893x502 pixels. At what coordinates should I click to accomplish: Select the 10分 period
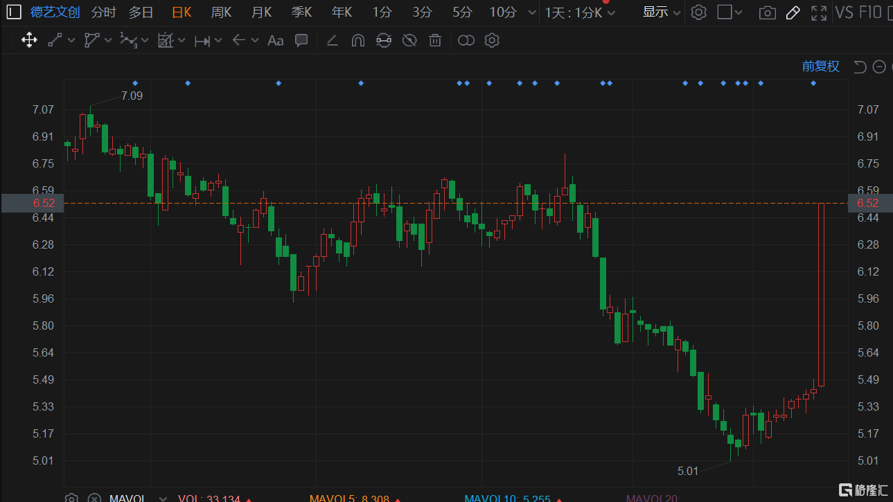(503, 12)
